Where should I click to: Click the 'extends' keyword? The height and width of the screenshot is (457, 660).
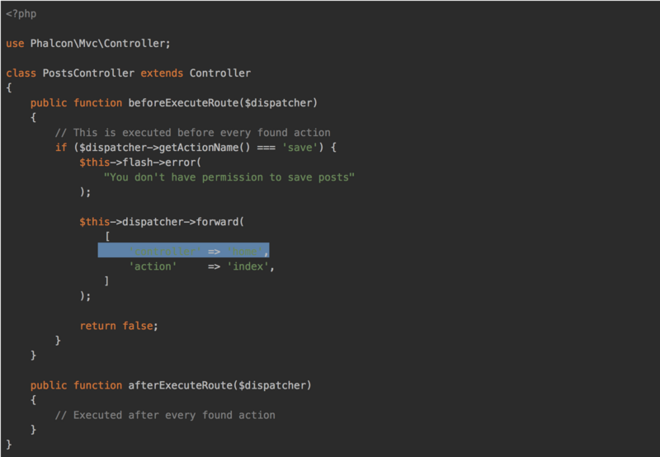(162, 73)
